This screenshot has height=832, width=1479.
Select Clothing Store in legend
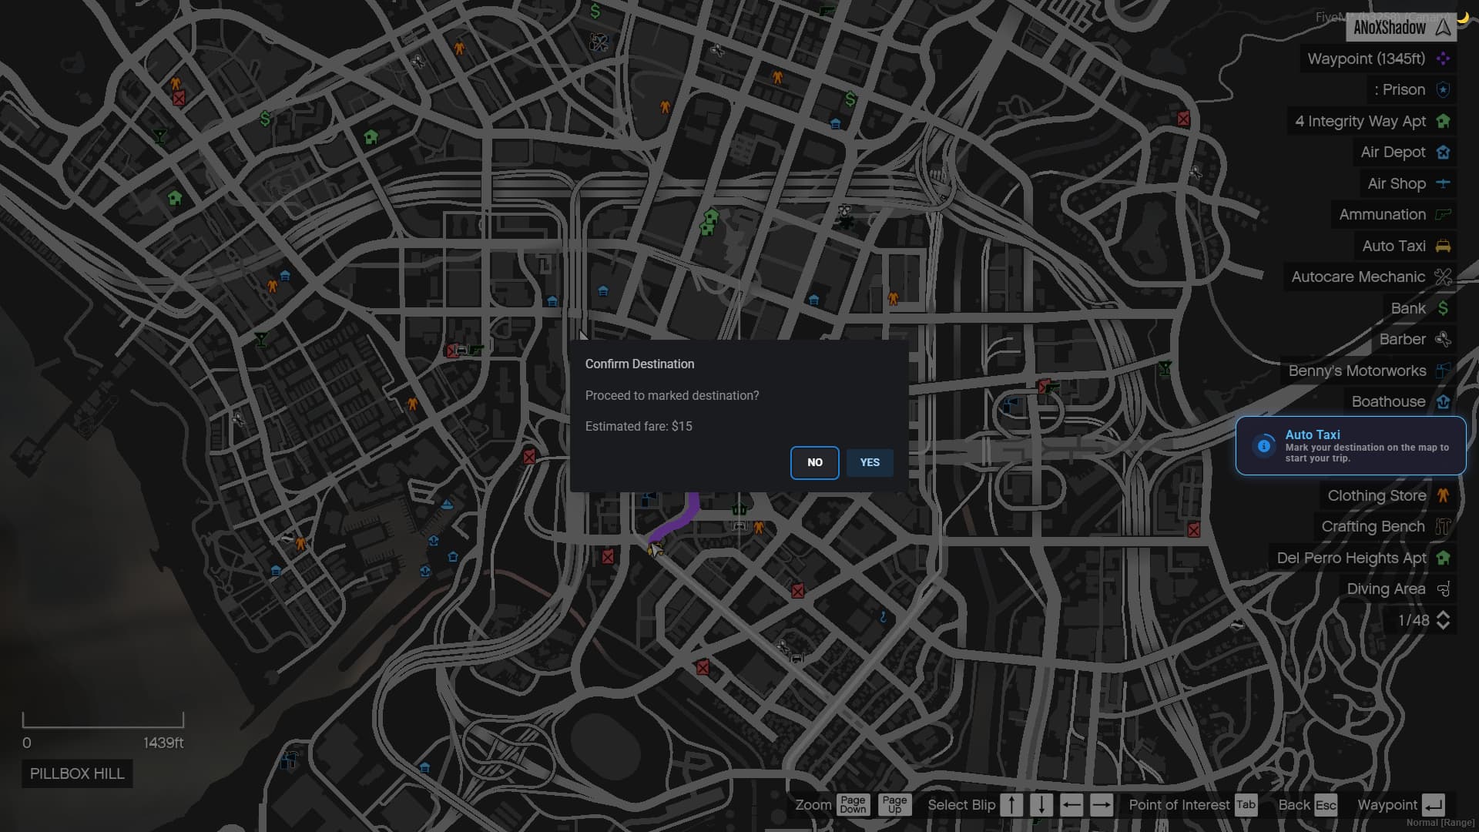1388,495
